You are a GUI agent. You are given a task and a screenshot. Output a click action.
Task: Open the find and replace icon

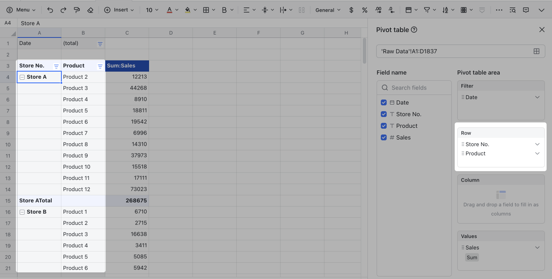512,10
